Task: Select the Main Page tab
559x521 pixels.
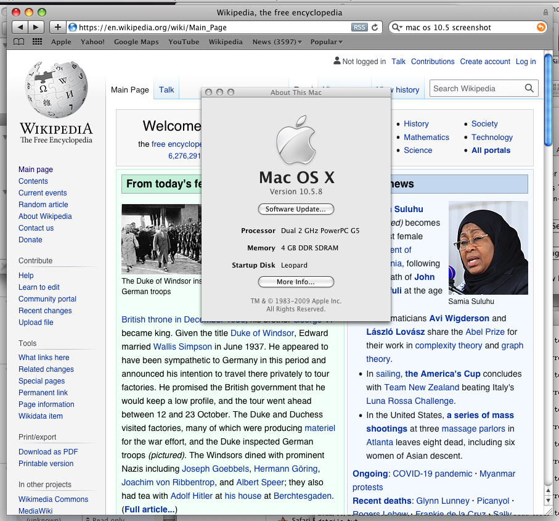Action: point(130,90)
